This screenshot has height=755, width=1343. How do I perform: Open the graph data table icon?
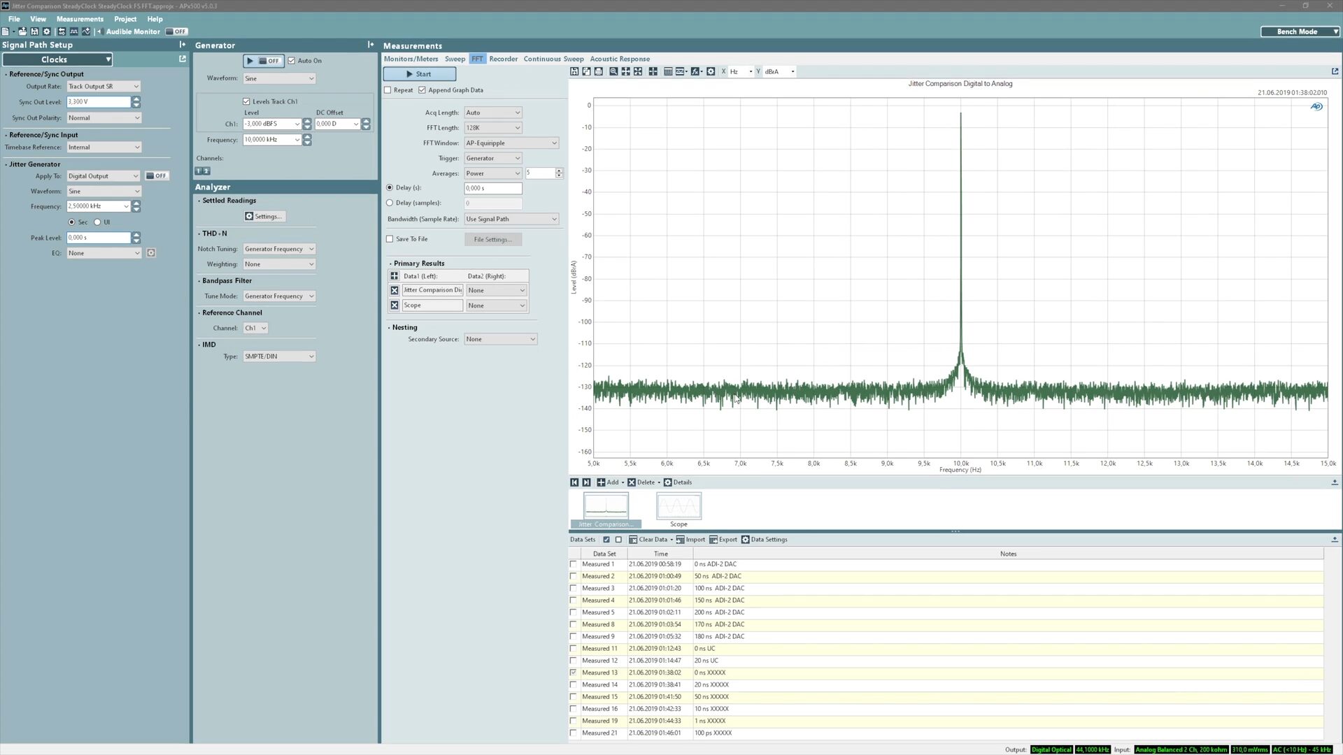point(668,71)
